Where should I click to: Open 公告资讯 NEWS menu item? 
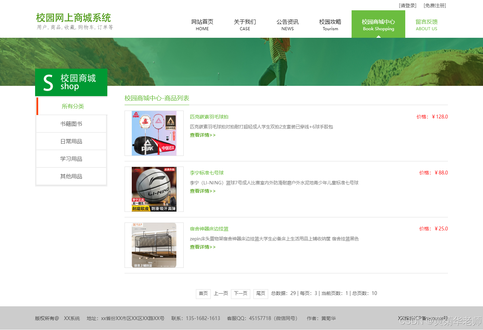pos(288,25)
